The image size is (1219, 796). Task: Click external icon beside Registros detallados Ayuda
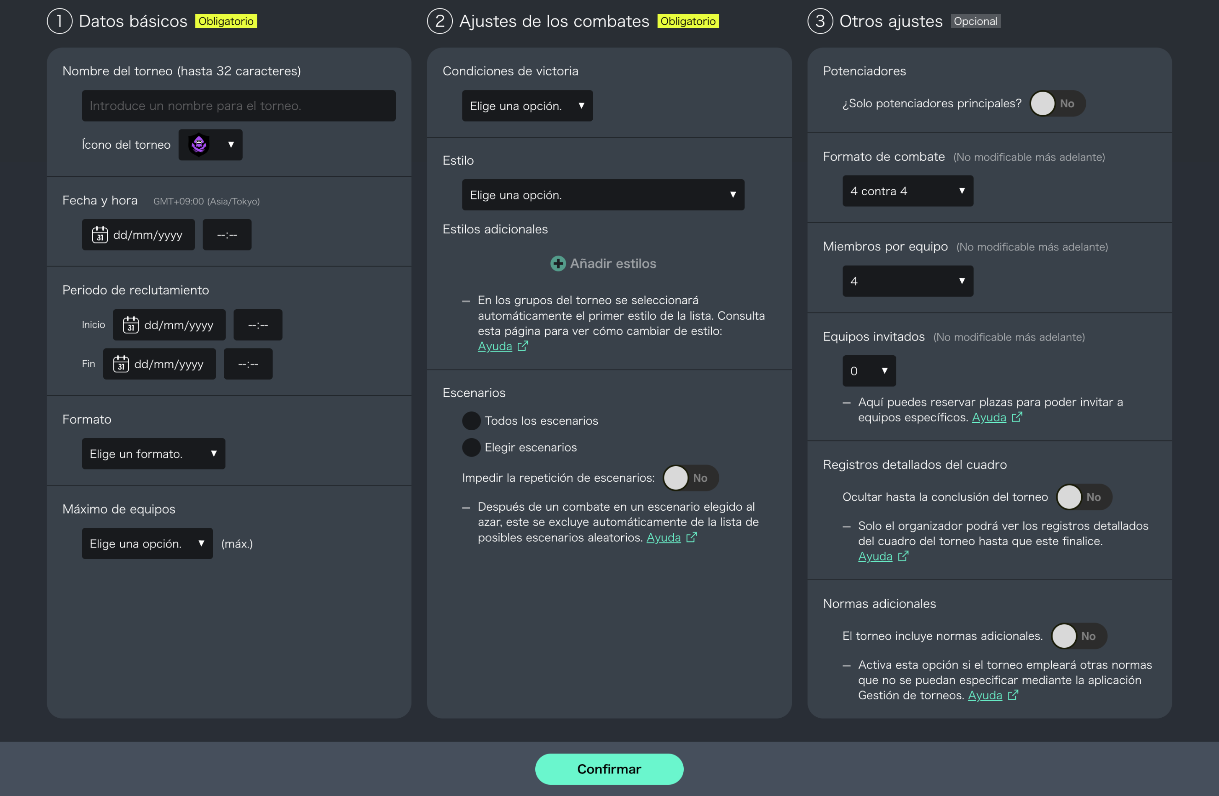903,556
